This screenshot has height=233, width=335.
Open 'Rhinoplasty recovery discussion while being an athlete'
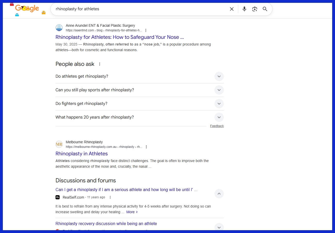[106, 223]
